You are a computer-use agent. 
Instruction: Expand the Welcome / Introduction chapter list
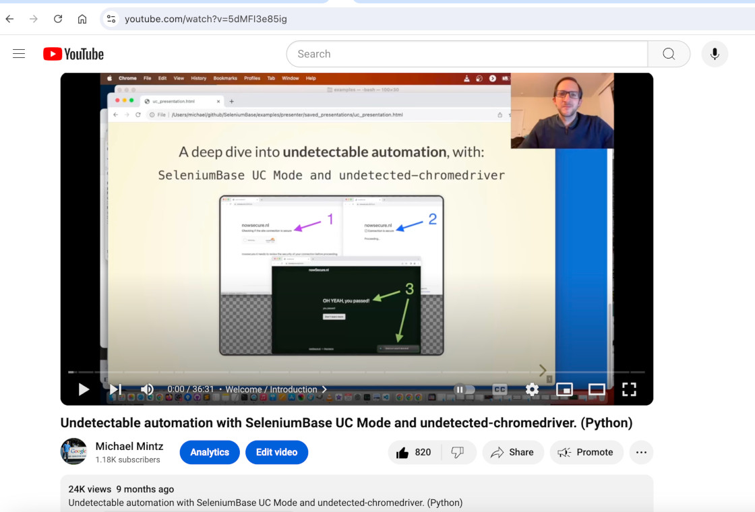(276, 389)
